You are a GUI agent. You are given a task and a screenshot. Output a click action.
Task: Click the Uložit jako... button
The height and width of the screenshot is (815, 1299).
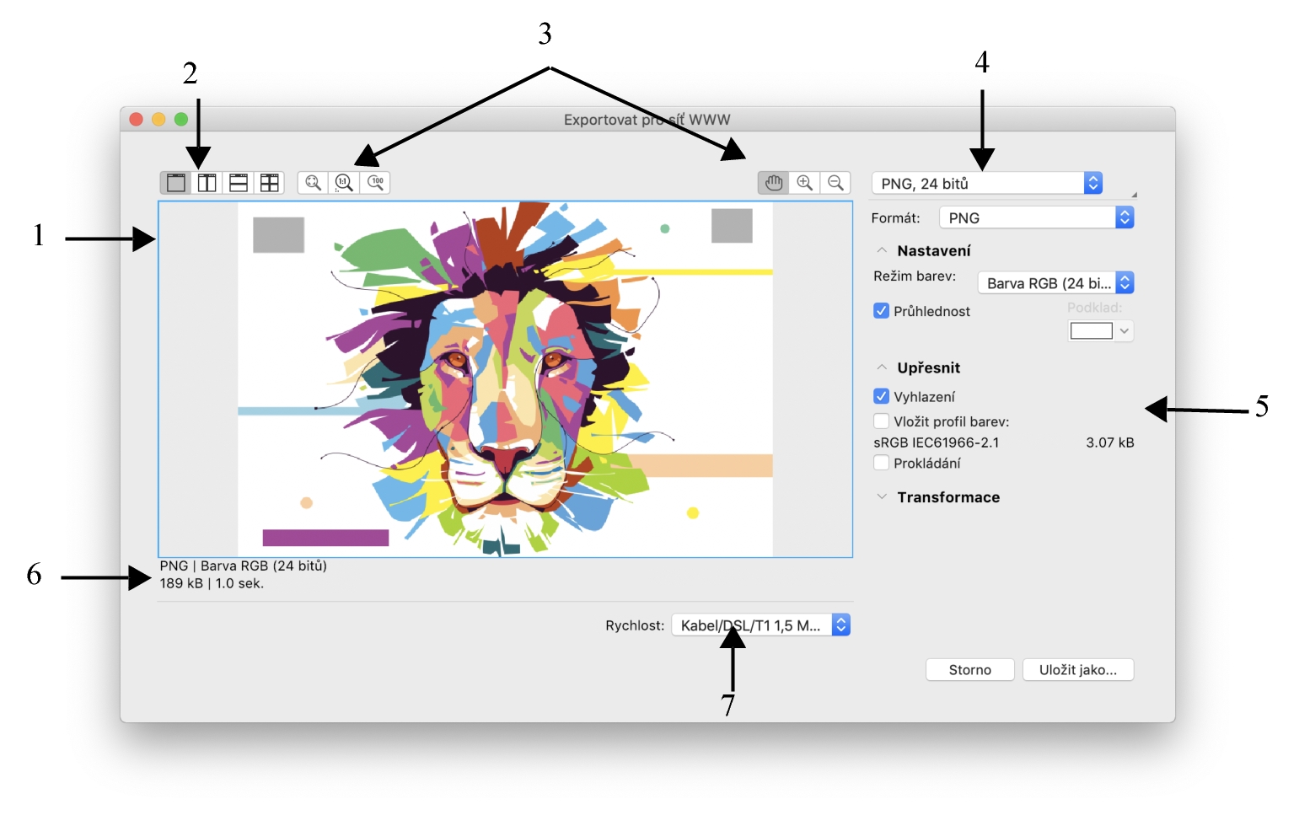(x=1077, y=670)
